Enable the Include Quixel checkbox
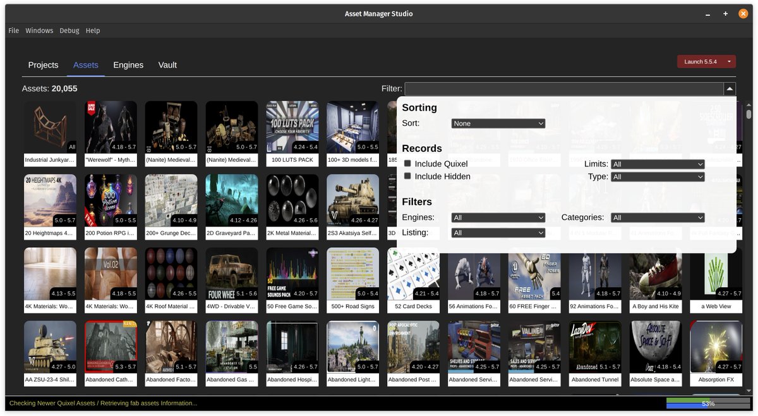The image size is (758, 416). point(408,164)
